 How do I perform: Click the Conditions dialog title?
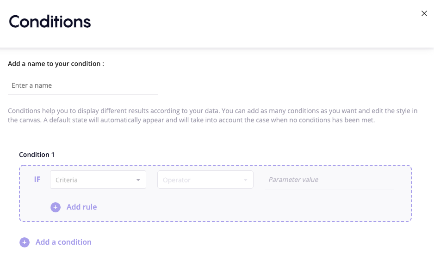tap(50, 22)
